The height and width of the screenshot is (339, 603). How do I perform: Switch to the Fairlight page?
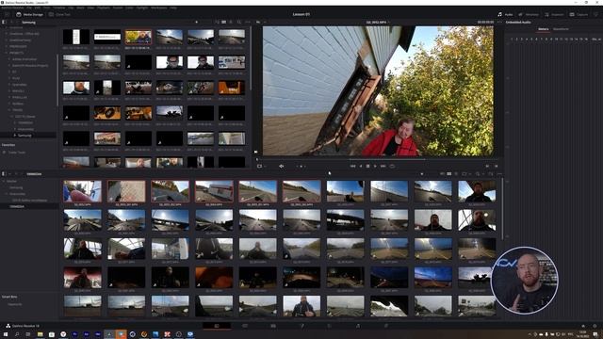(358, 326)
